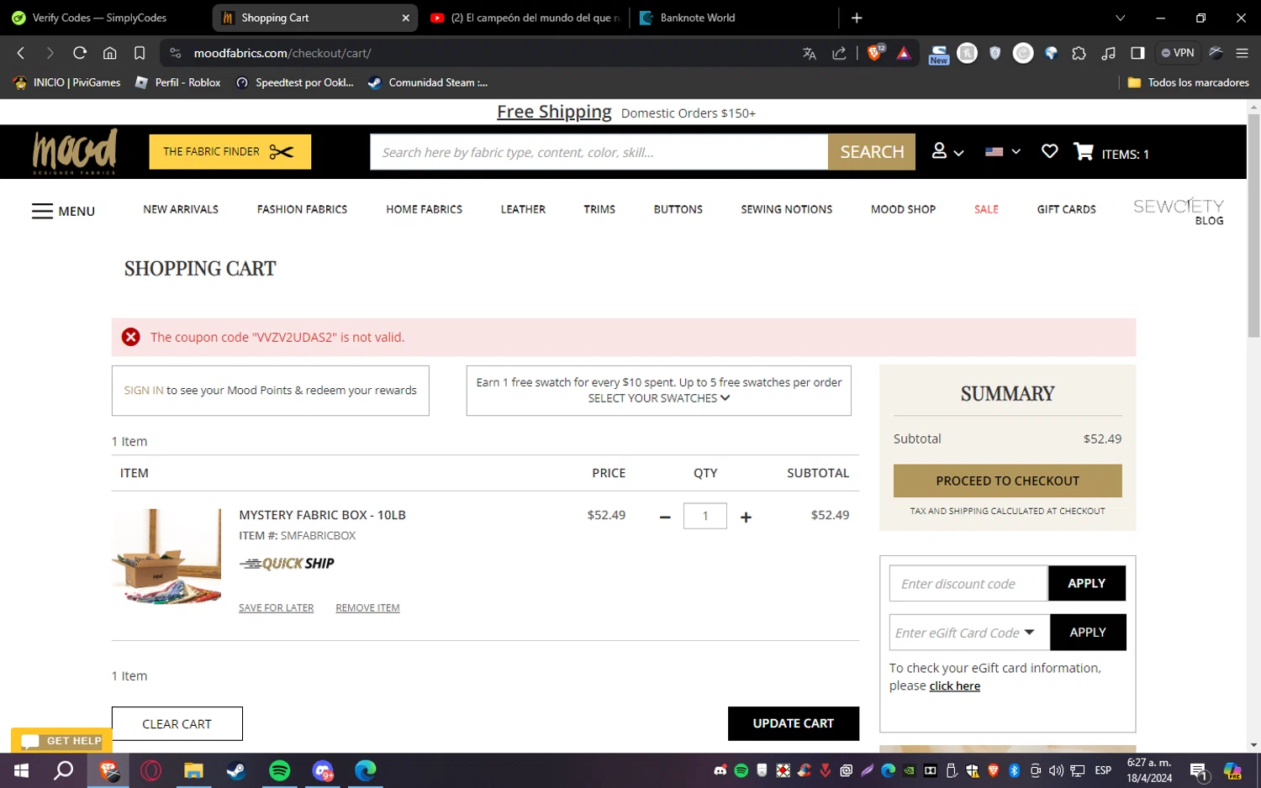Follow the eGift card 'click here' link
Viewport: 1261px width, 788px height.
954,686
